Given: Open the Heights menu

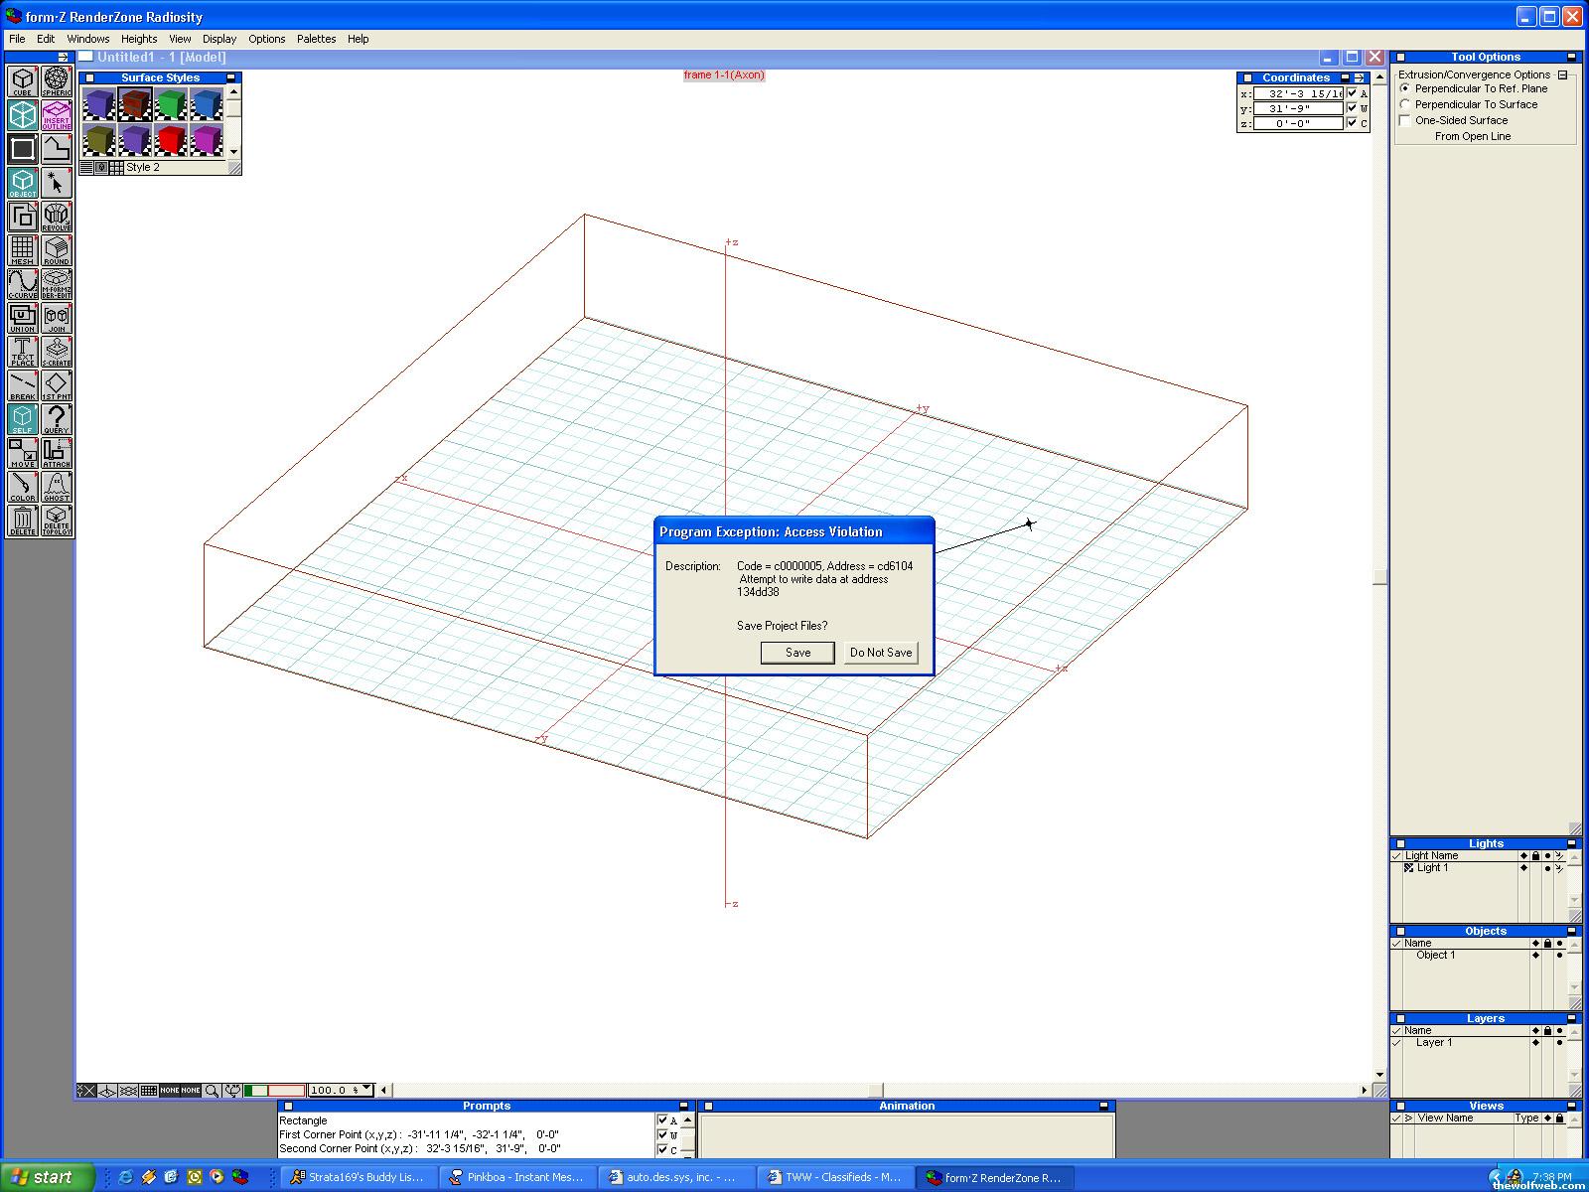Looking at the screenshot, I should pyautogui.click(x=139, y=39).
